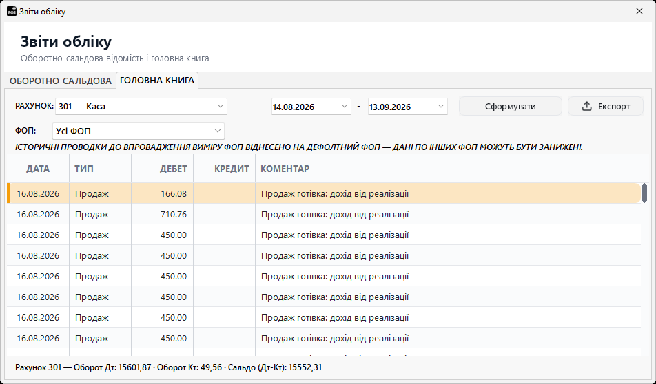This screenshot has width=656, height=384.
Task: Click the app icon in the title bar
Action: (11, 11)
